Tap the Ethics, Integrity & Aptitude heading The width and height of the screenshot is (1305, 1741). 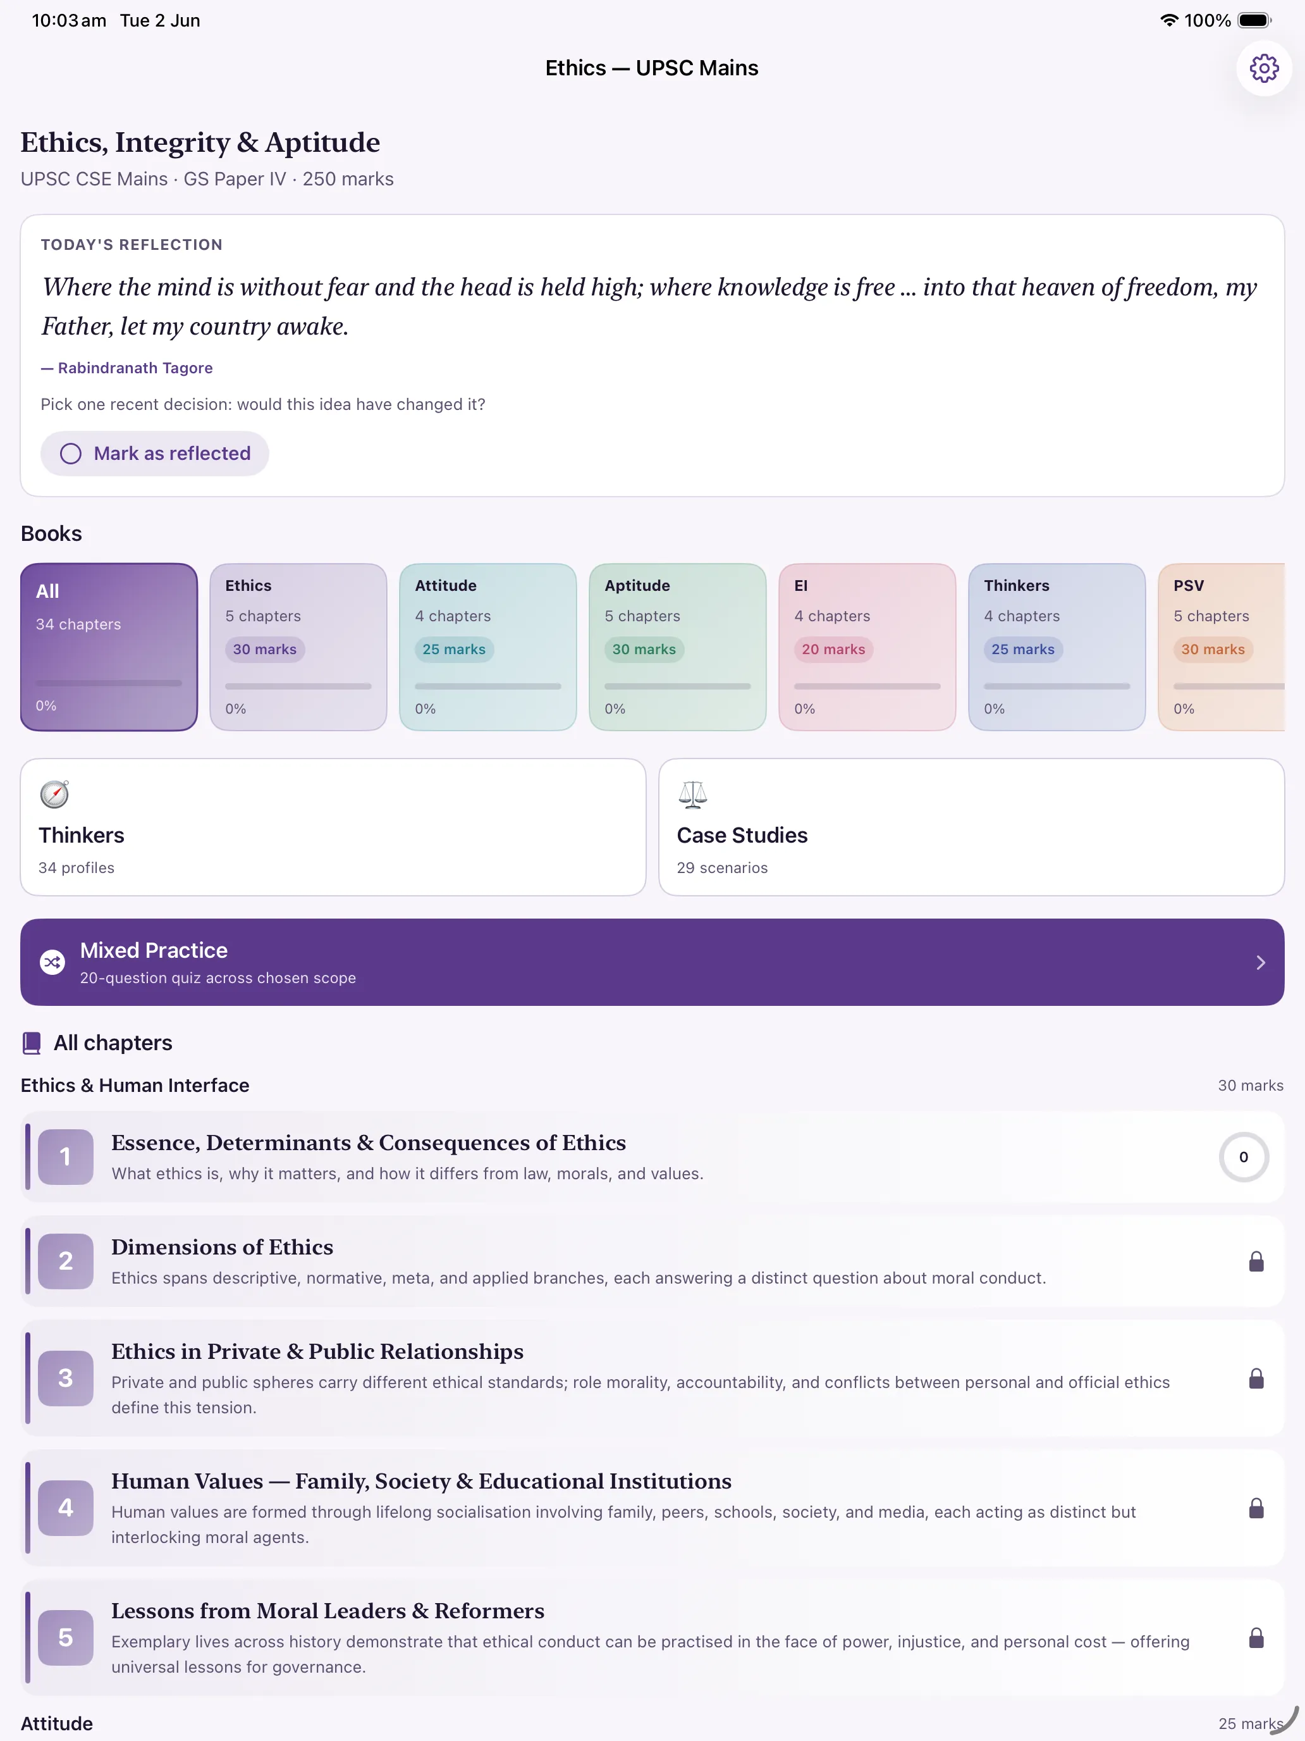click(200, 142)
